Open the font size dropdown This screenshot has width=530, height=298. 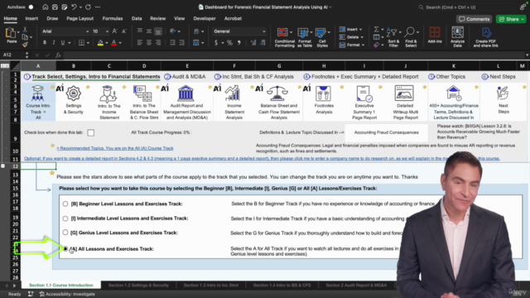[x=107, y=31]
